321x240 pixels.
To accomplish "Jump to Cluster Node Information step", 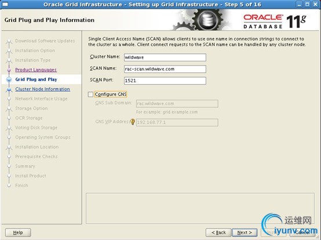I will 42,89.
